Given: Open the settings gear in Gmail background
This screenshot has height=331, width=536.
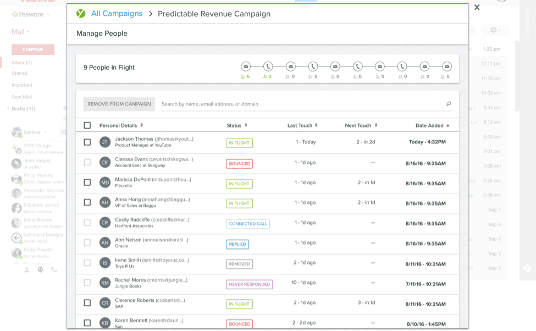Looking at the screenshot, I should click(x=493, y=30).
